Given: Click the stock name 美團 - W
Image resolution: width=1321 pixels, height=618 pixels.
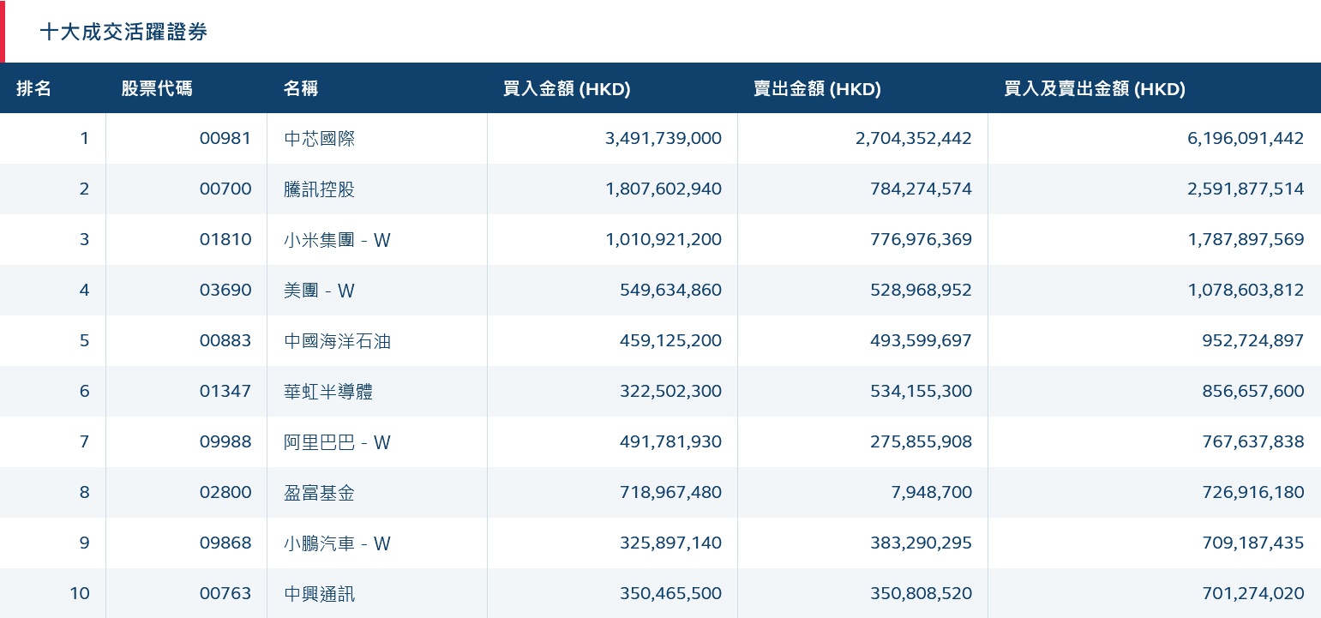Looking at the screenshot, I should pos(319,290).
